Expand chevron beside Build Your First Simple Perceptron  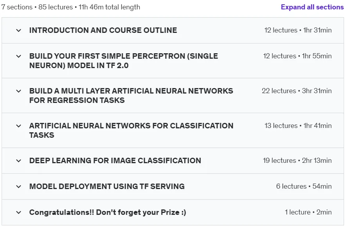coord(19,56)
